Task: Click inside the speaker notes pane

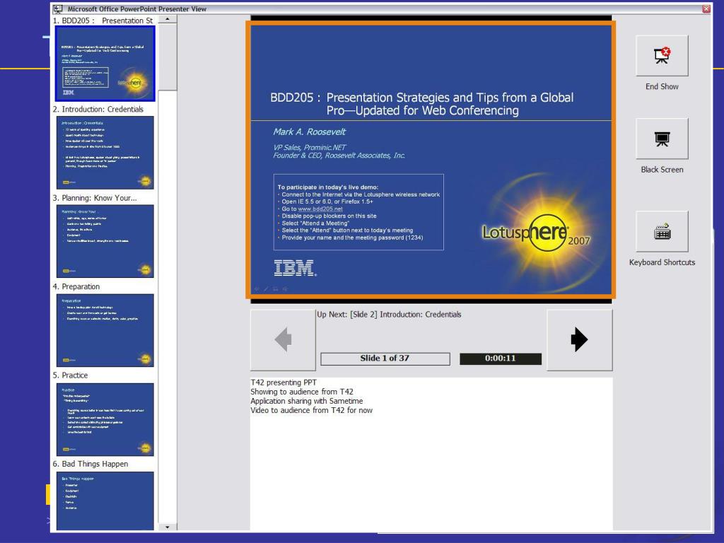Action: (x=431, y=455)
